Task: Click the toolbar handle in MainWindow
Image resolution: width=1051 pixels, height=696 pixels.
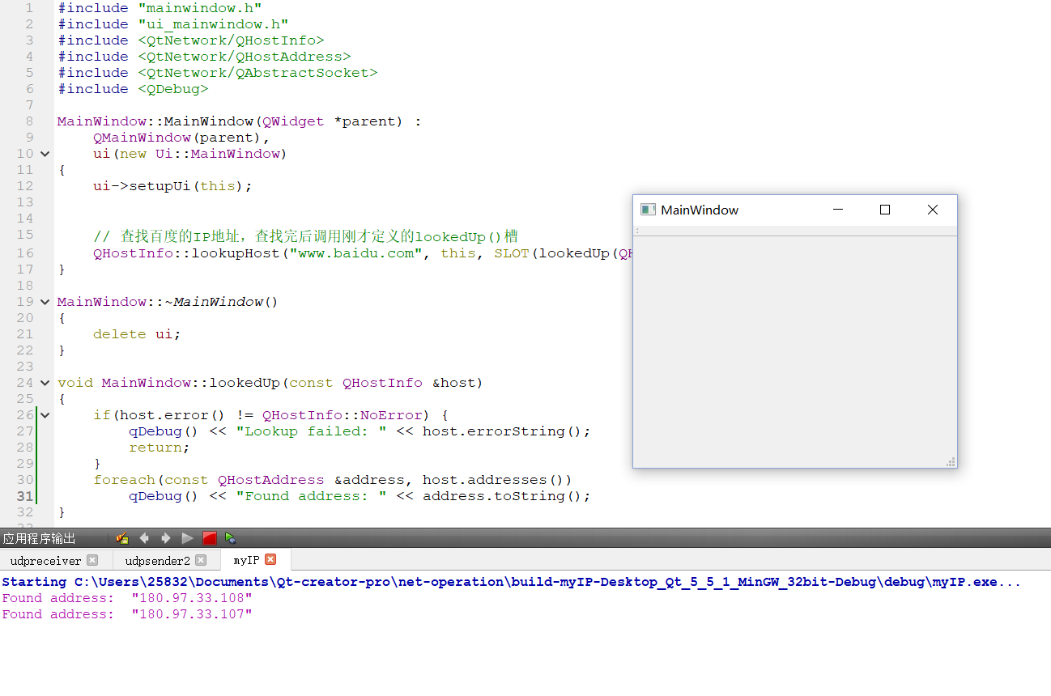Action: point(637,231)
